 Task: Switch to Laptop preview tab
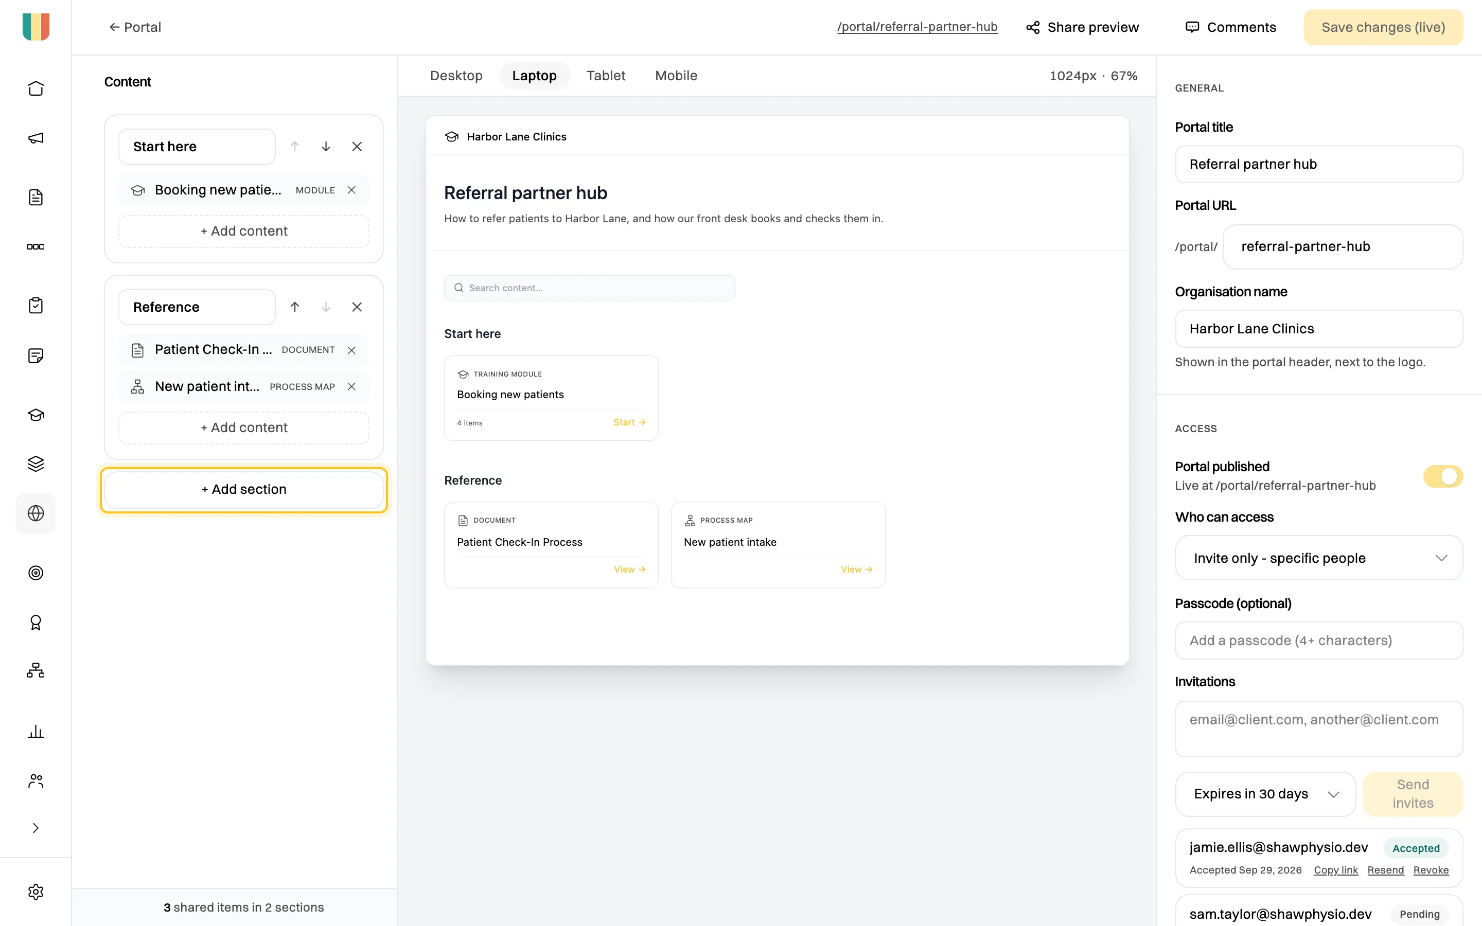click(x=534, y=76)
